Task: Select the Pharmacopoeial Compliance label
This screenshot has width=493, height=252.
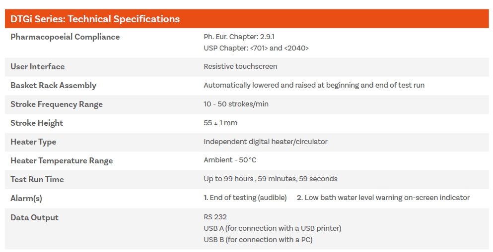Action: pos(65,37)
